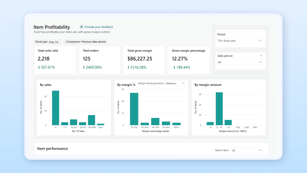The image size is (307, 173).
Task: Click the Comparison: Previous date period tag
Action: pos(86,42)
